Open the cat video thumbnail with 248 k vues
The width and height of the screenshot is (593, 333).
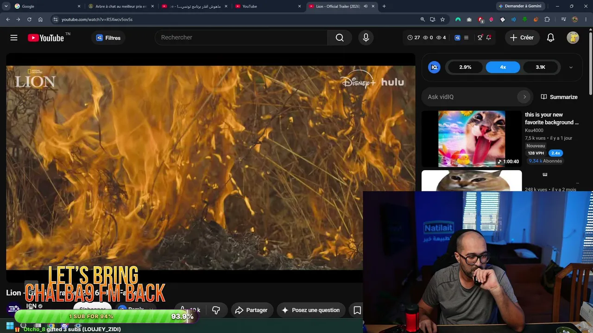[x=472, y=181]
